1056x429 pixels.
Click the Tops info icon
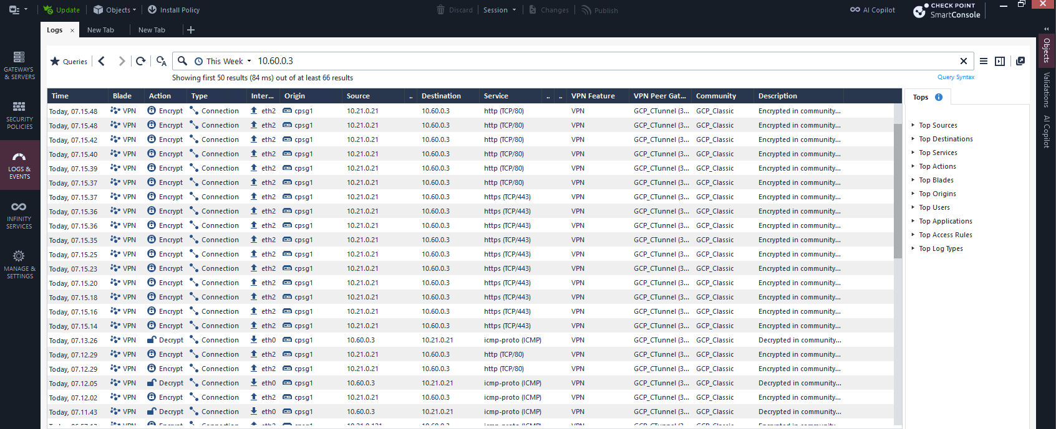(939, 97)
